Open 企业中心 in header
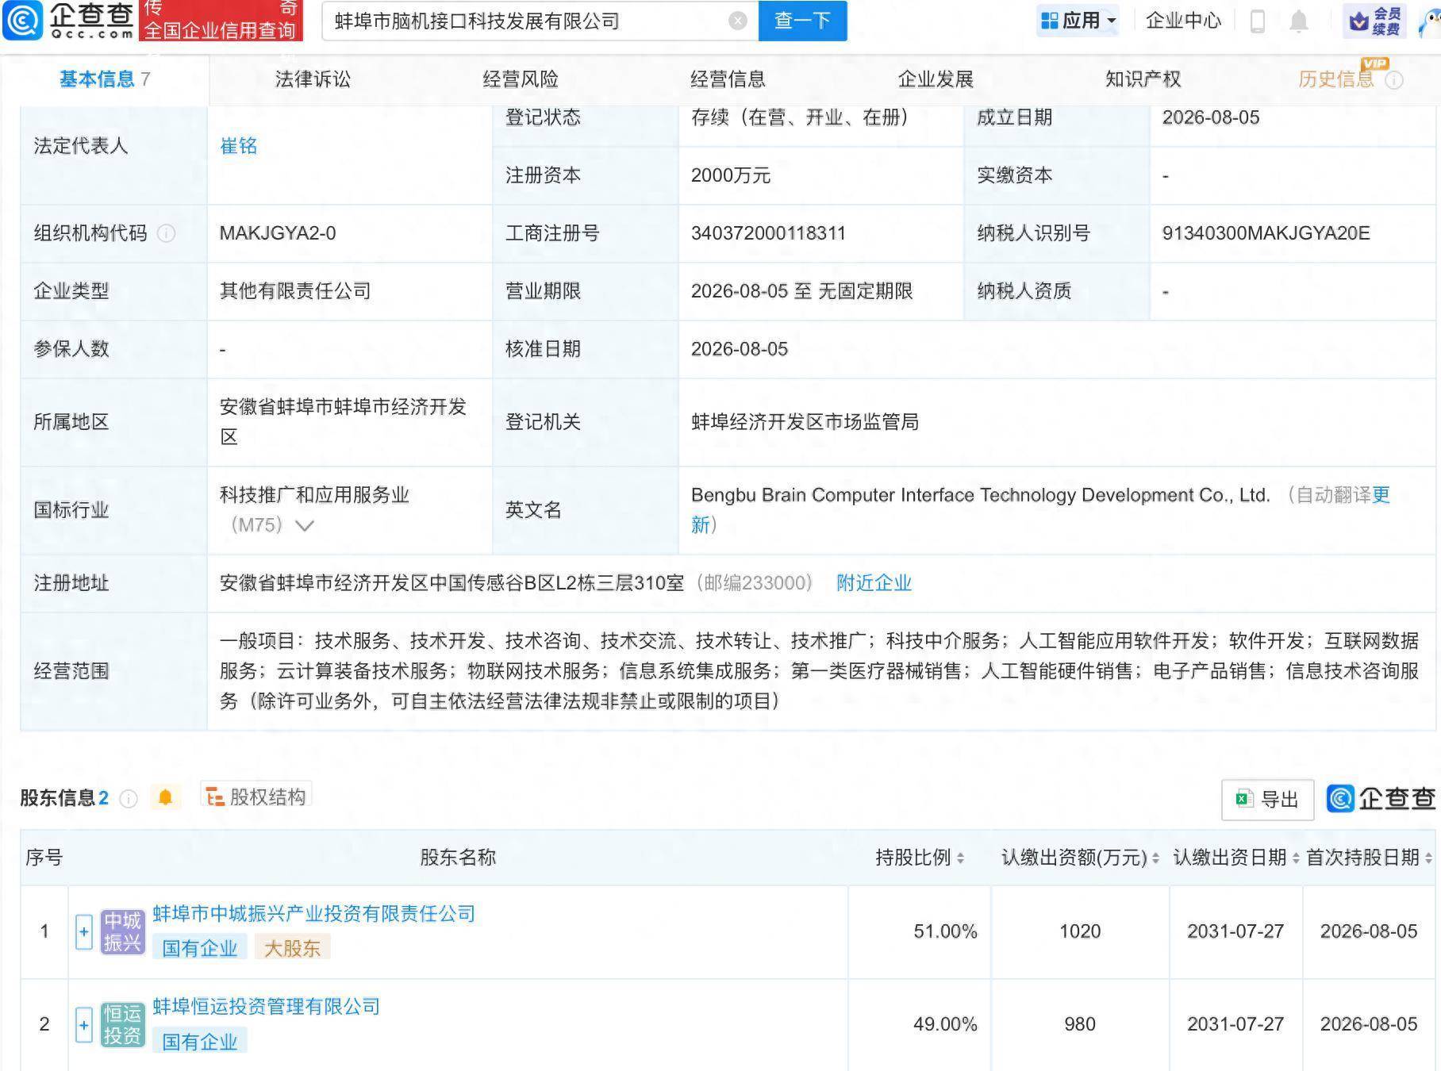1441x1071 pixels. click(1183, 21)
